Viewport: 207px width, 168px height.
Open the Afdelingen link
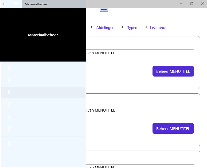pyautogui.click(x=105, y=28)
